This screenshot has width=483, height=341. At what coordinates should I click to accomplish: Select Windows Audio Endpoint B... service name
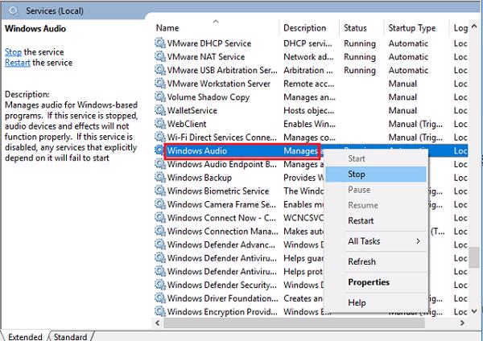click(222, 164)
